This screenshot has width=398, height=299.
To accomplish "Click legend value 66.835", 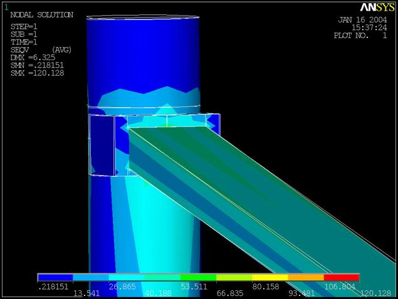I will point(230,293).
